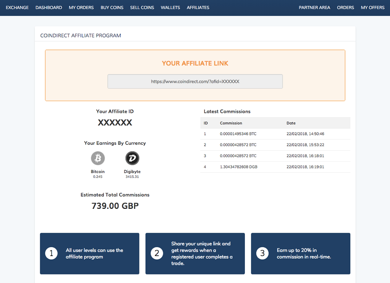Click the Your Affiliate ID label
The image size is (390, 283).
(x=115, y=111)
